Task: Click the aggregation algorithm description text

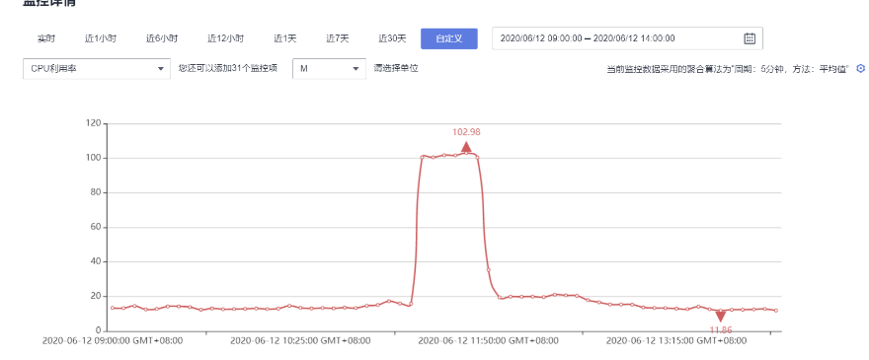Action: (x=728, y=69)
